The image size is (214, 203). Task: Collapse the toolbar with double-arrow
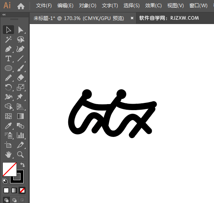4,15
